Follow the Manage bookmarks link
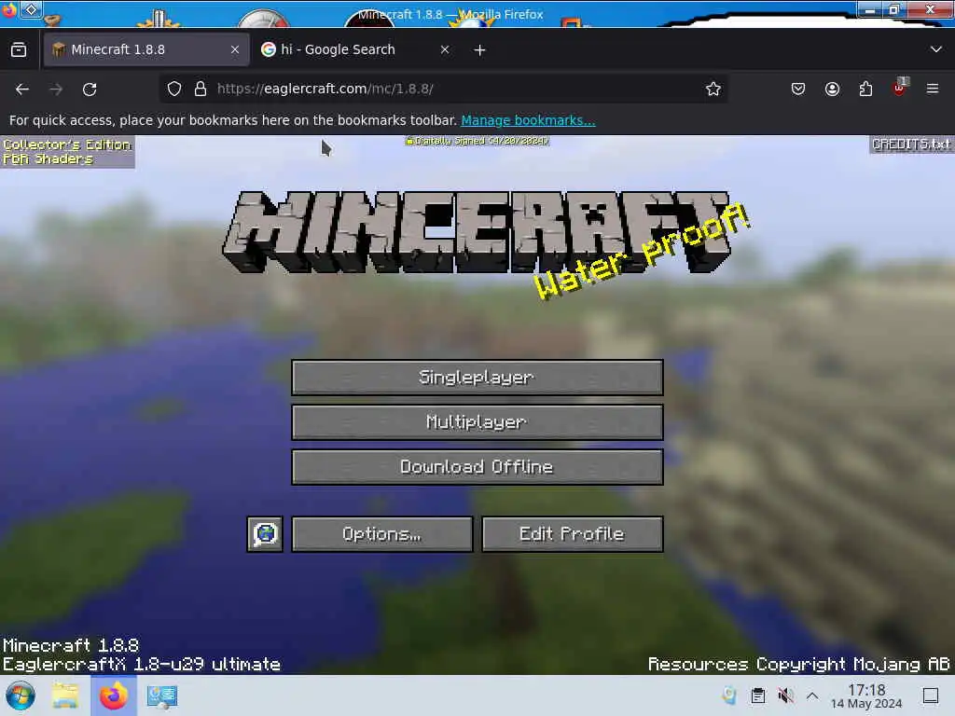955x716 pixels. 528,120
